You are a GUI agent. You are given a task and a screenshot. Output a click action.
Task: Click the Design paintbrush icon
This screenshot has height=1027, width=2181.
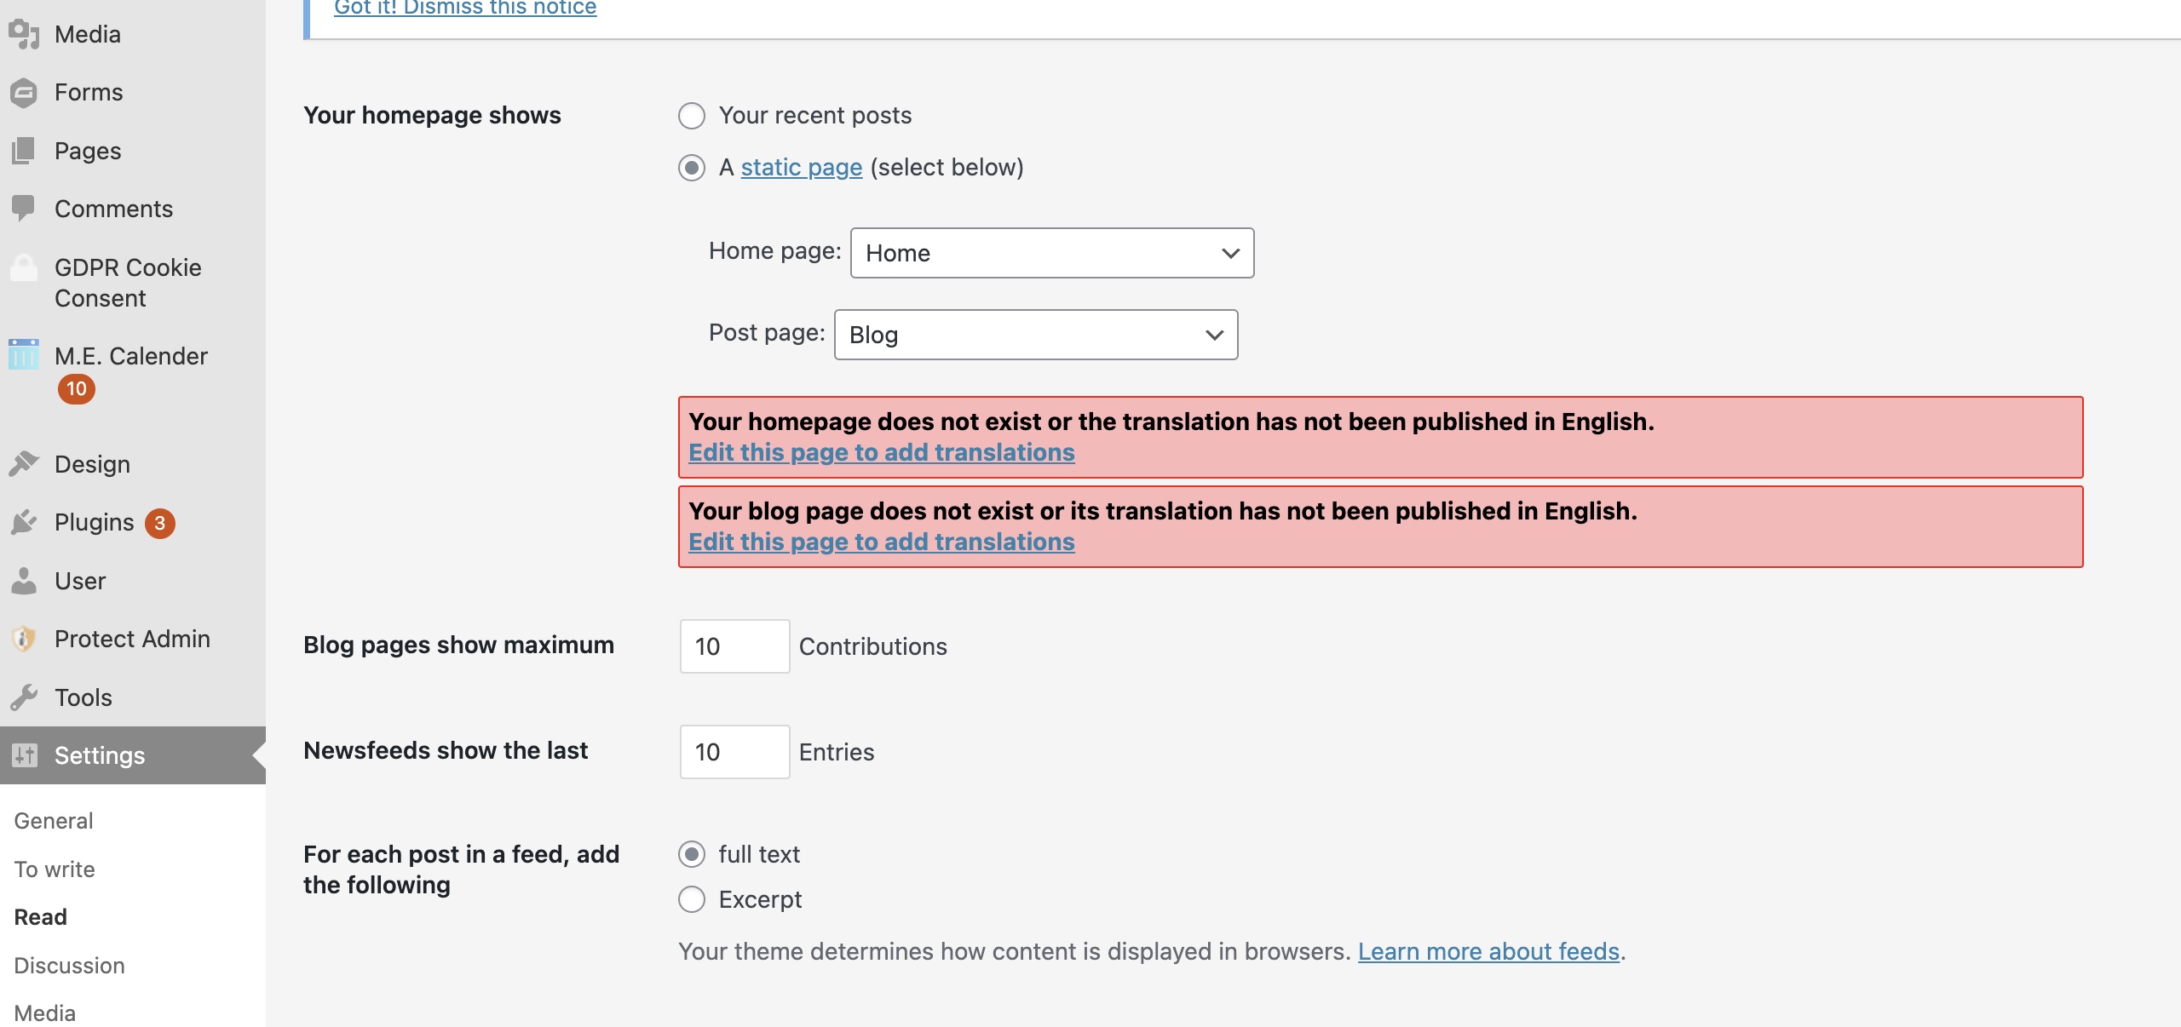(x=24, y=463)
